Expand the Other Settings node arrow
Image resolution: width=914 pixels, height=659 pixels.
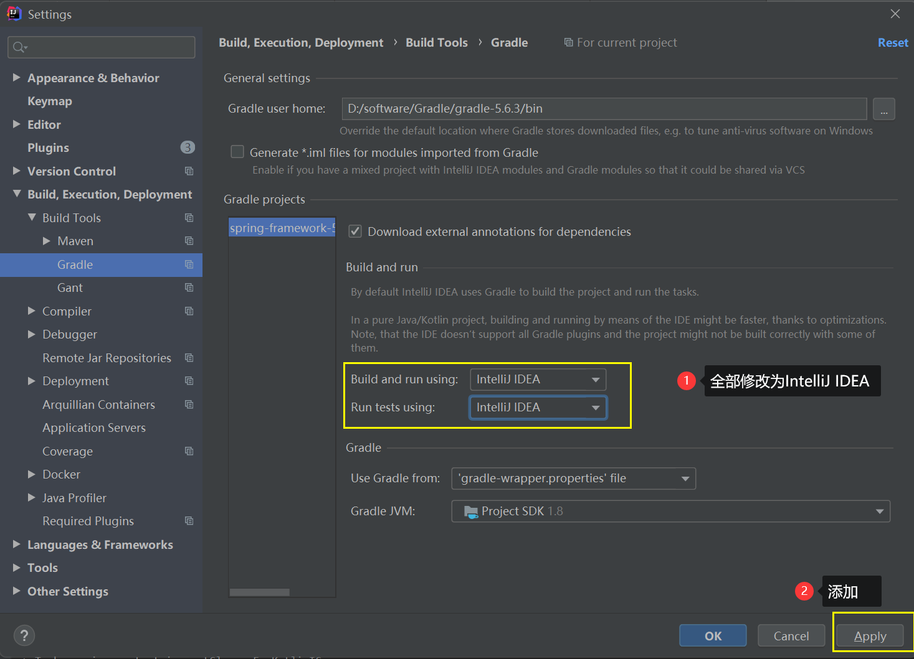coord(17,591)
